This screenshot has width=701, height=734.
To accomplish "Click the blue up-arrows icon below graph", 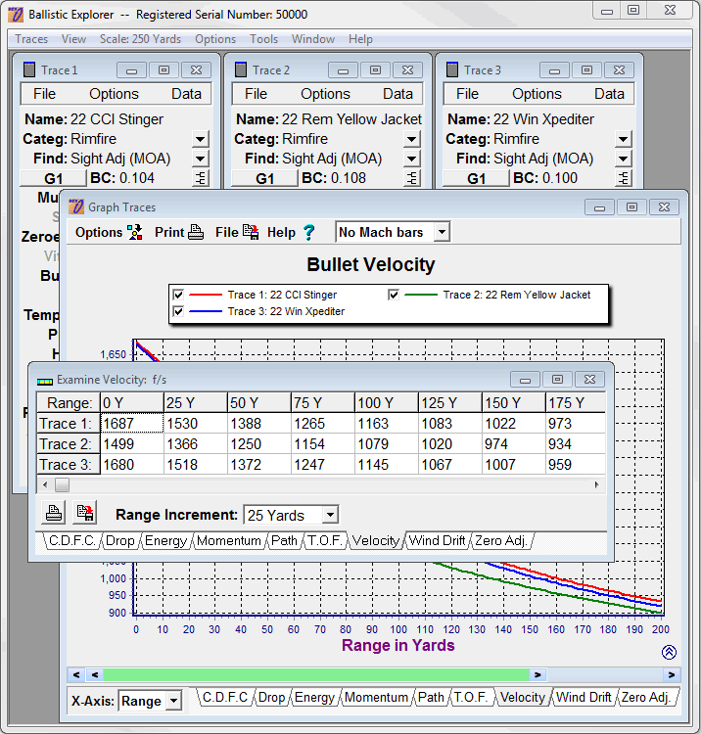I will pyautogui.click(x=669, y=652).
